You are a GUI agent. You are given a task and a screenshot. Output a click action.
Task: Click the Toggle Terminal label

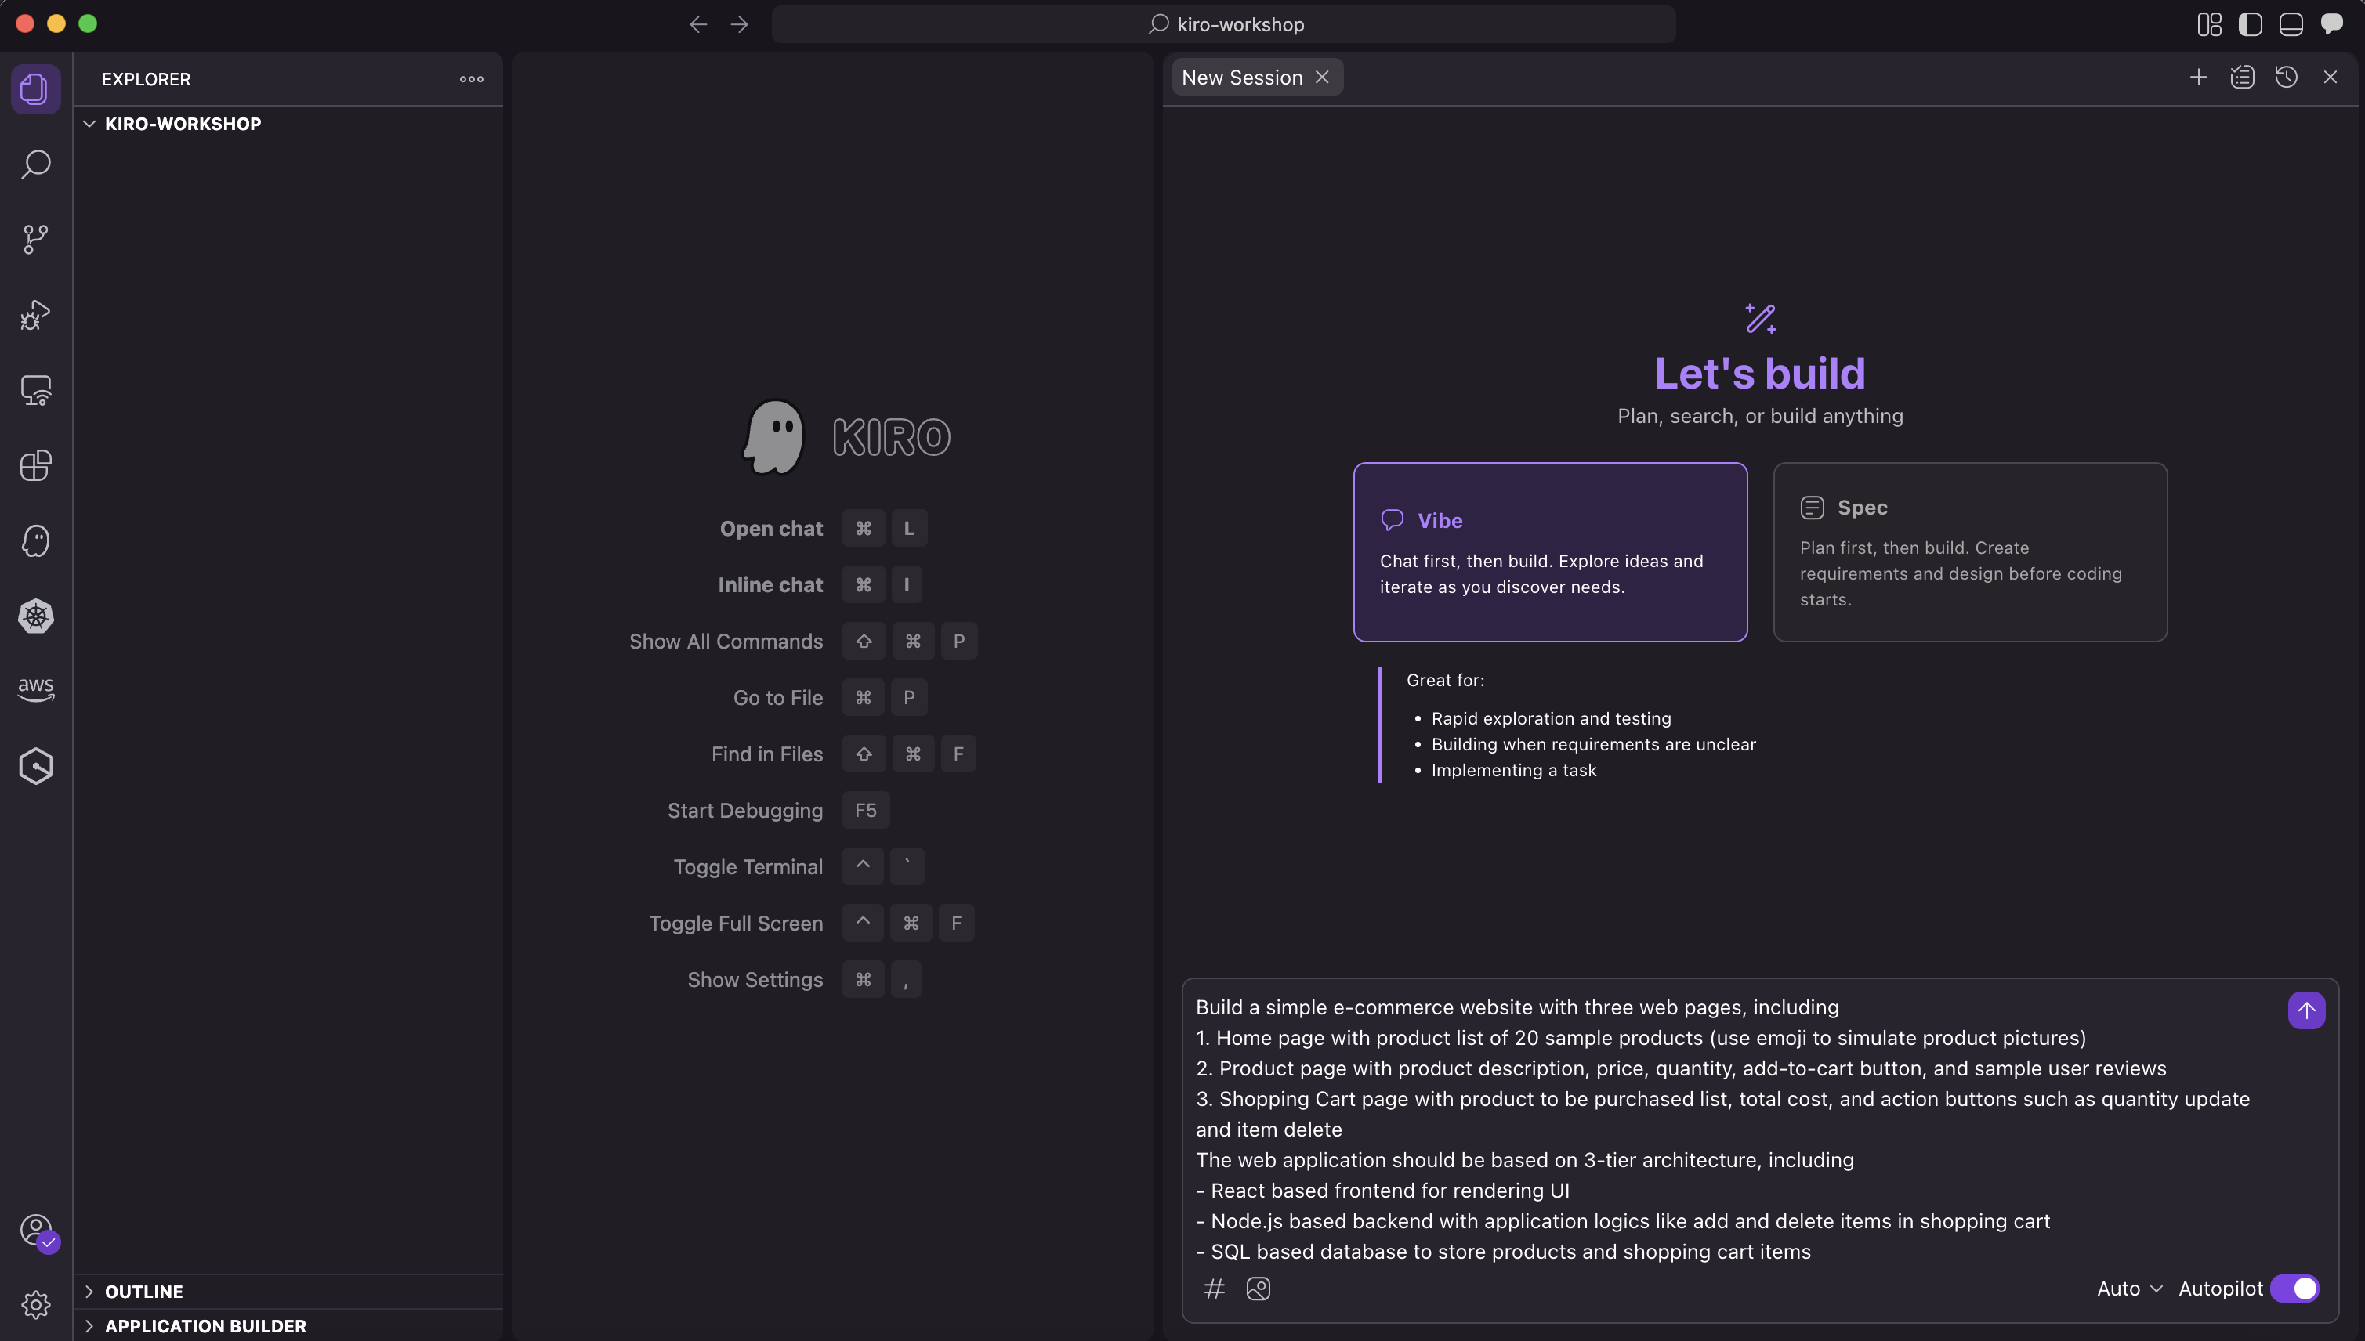[x=748, y=866]
